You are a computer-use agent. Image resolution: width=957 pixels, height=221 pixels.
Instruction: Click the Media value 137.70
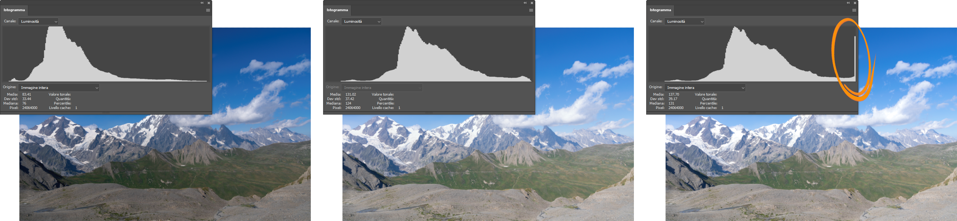coord(674,95)
